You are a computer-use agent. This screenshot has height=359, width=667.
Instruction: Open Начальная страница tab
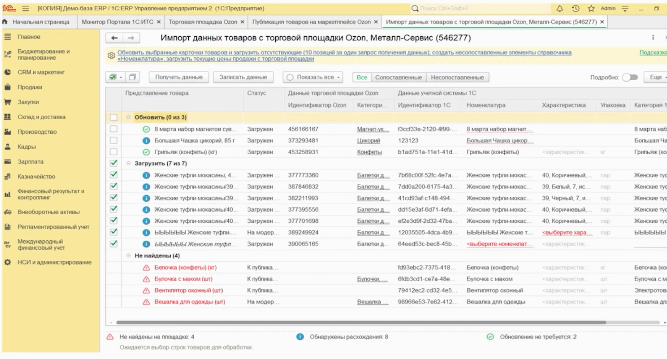point(41,22)
